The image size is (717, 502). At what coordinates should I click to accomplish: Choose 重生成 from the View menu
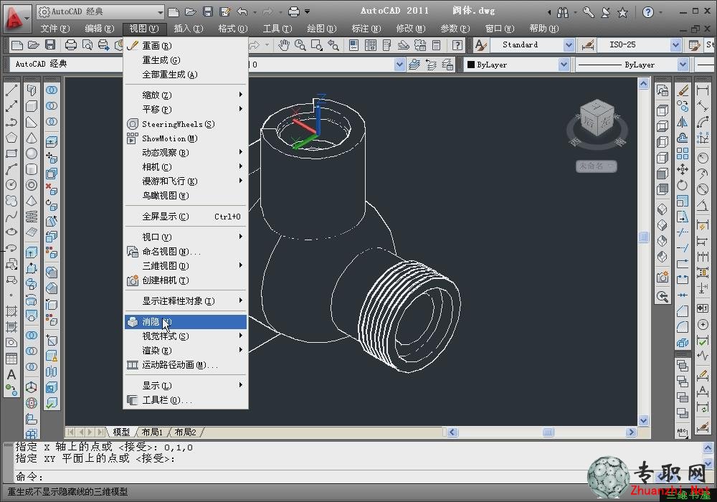186,60
